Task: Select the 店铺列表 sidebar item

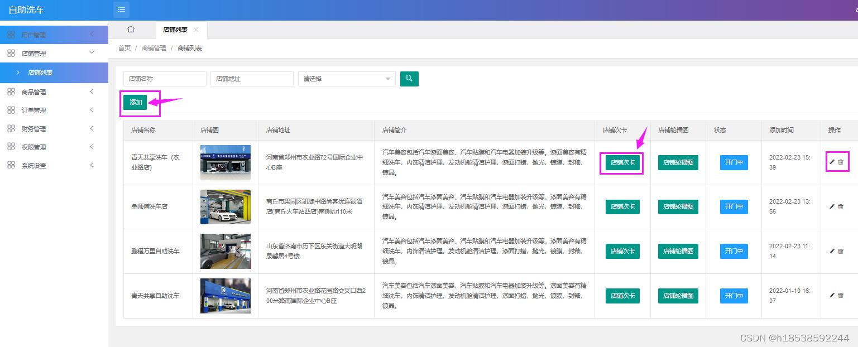Action: pyautogui.click(x=54, y=73)
